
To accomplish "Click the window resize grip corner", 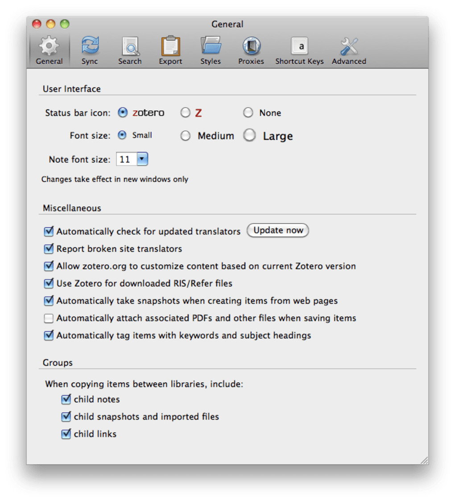I will (424, 460).
